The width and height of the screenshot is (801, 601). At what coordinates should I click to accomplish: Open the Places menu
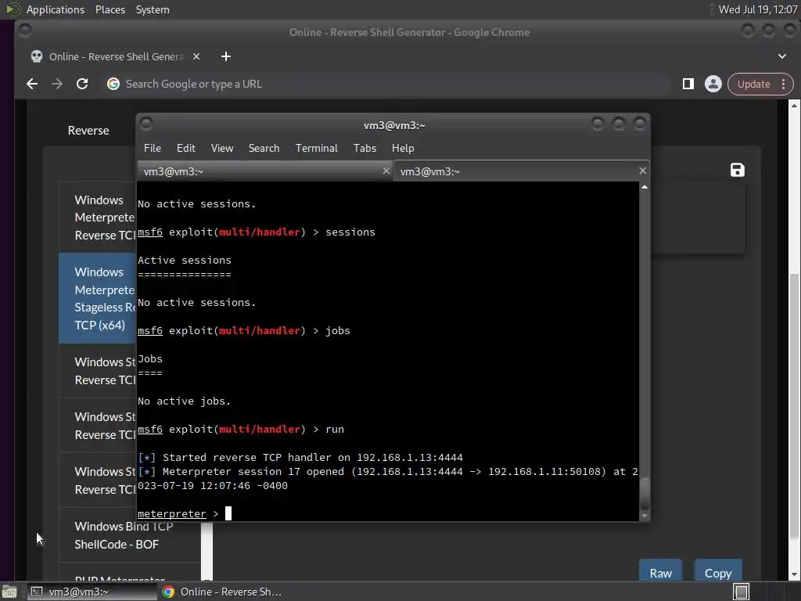point(110,9)
